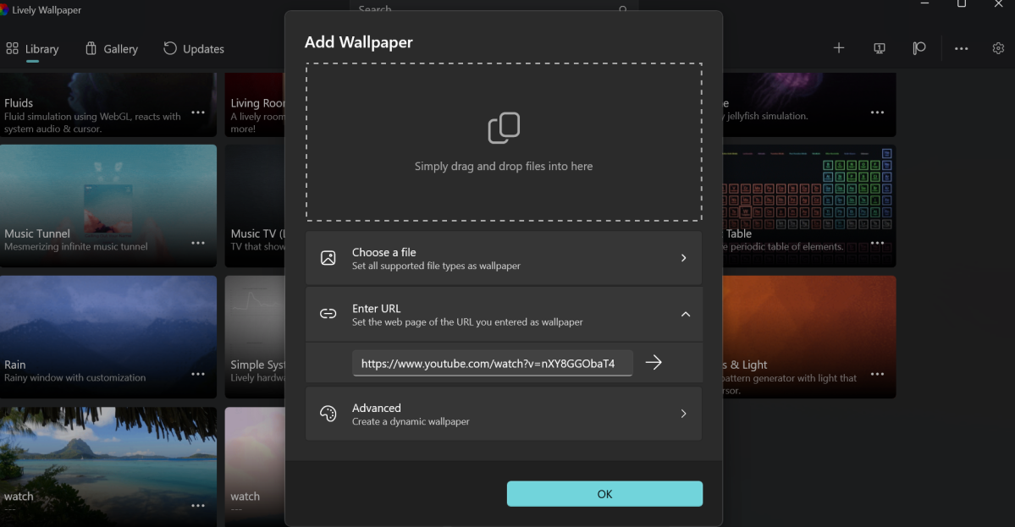
Task: Open the options menu on jellyfish simulation card
Action: point(877,113)
